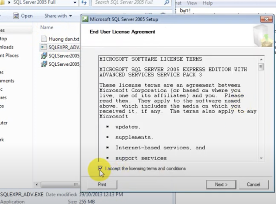Click the second SQLServer2005 installer icon
This screenshot has height=204, width=276.
[44, 64]
